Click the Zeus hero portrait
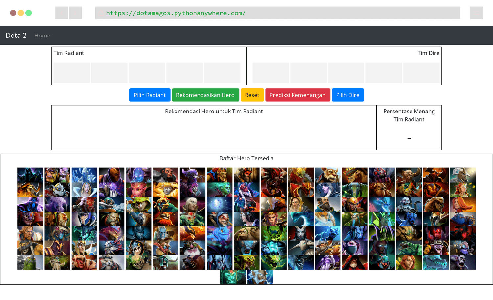 (260, 277)
